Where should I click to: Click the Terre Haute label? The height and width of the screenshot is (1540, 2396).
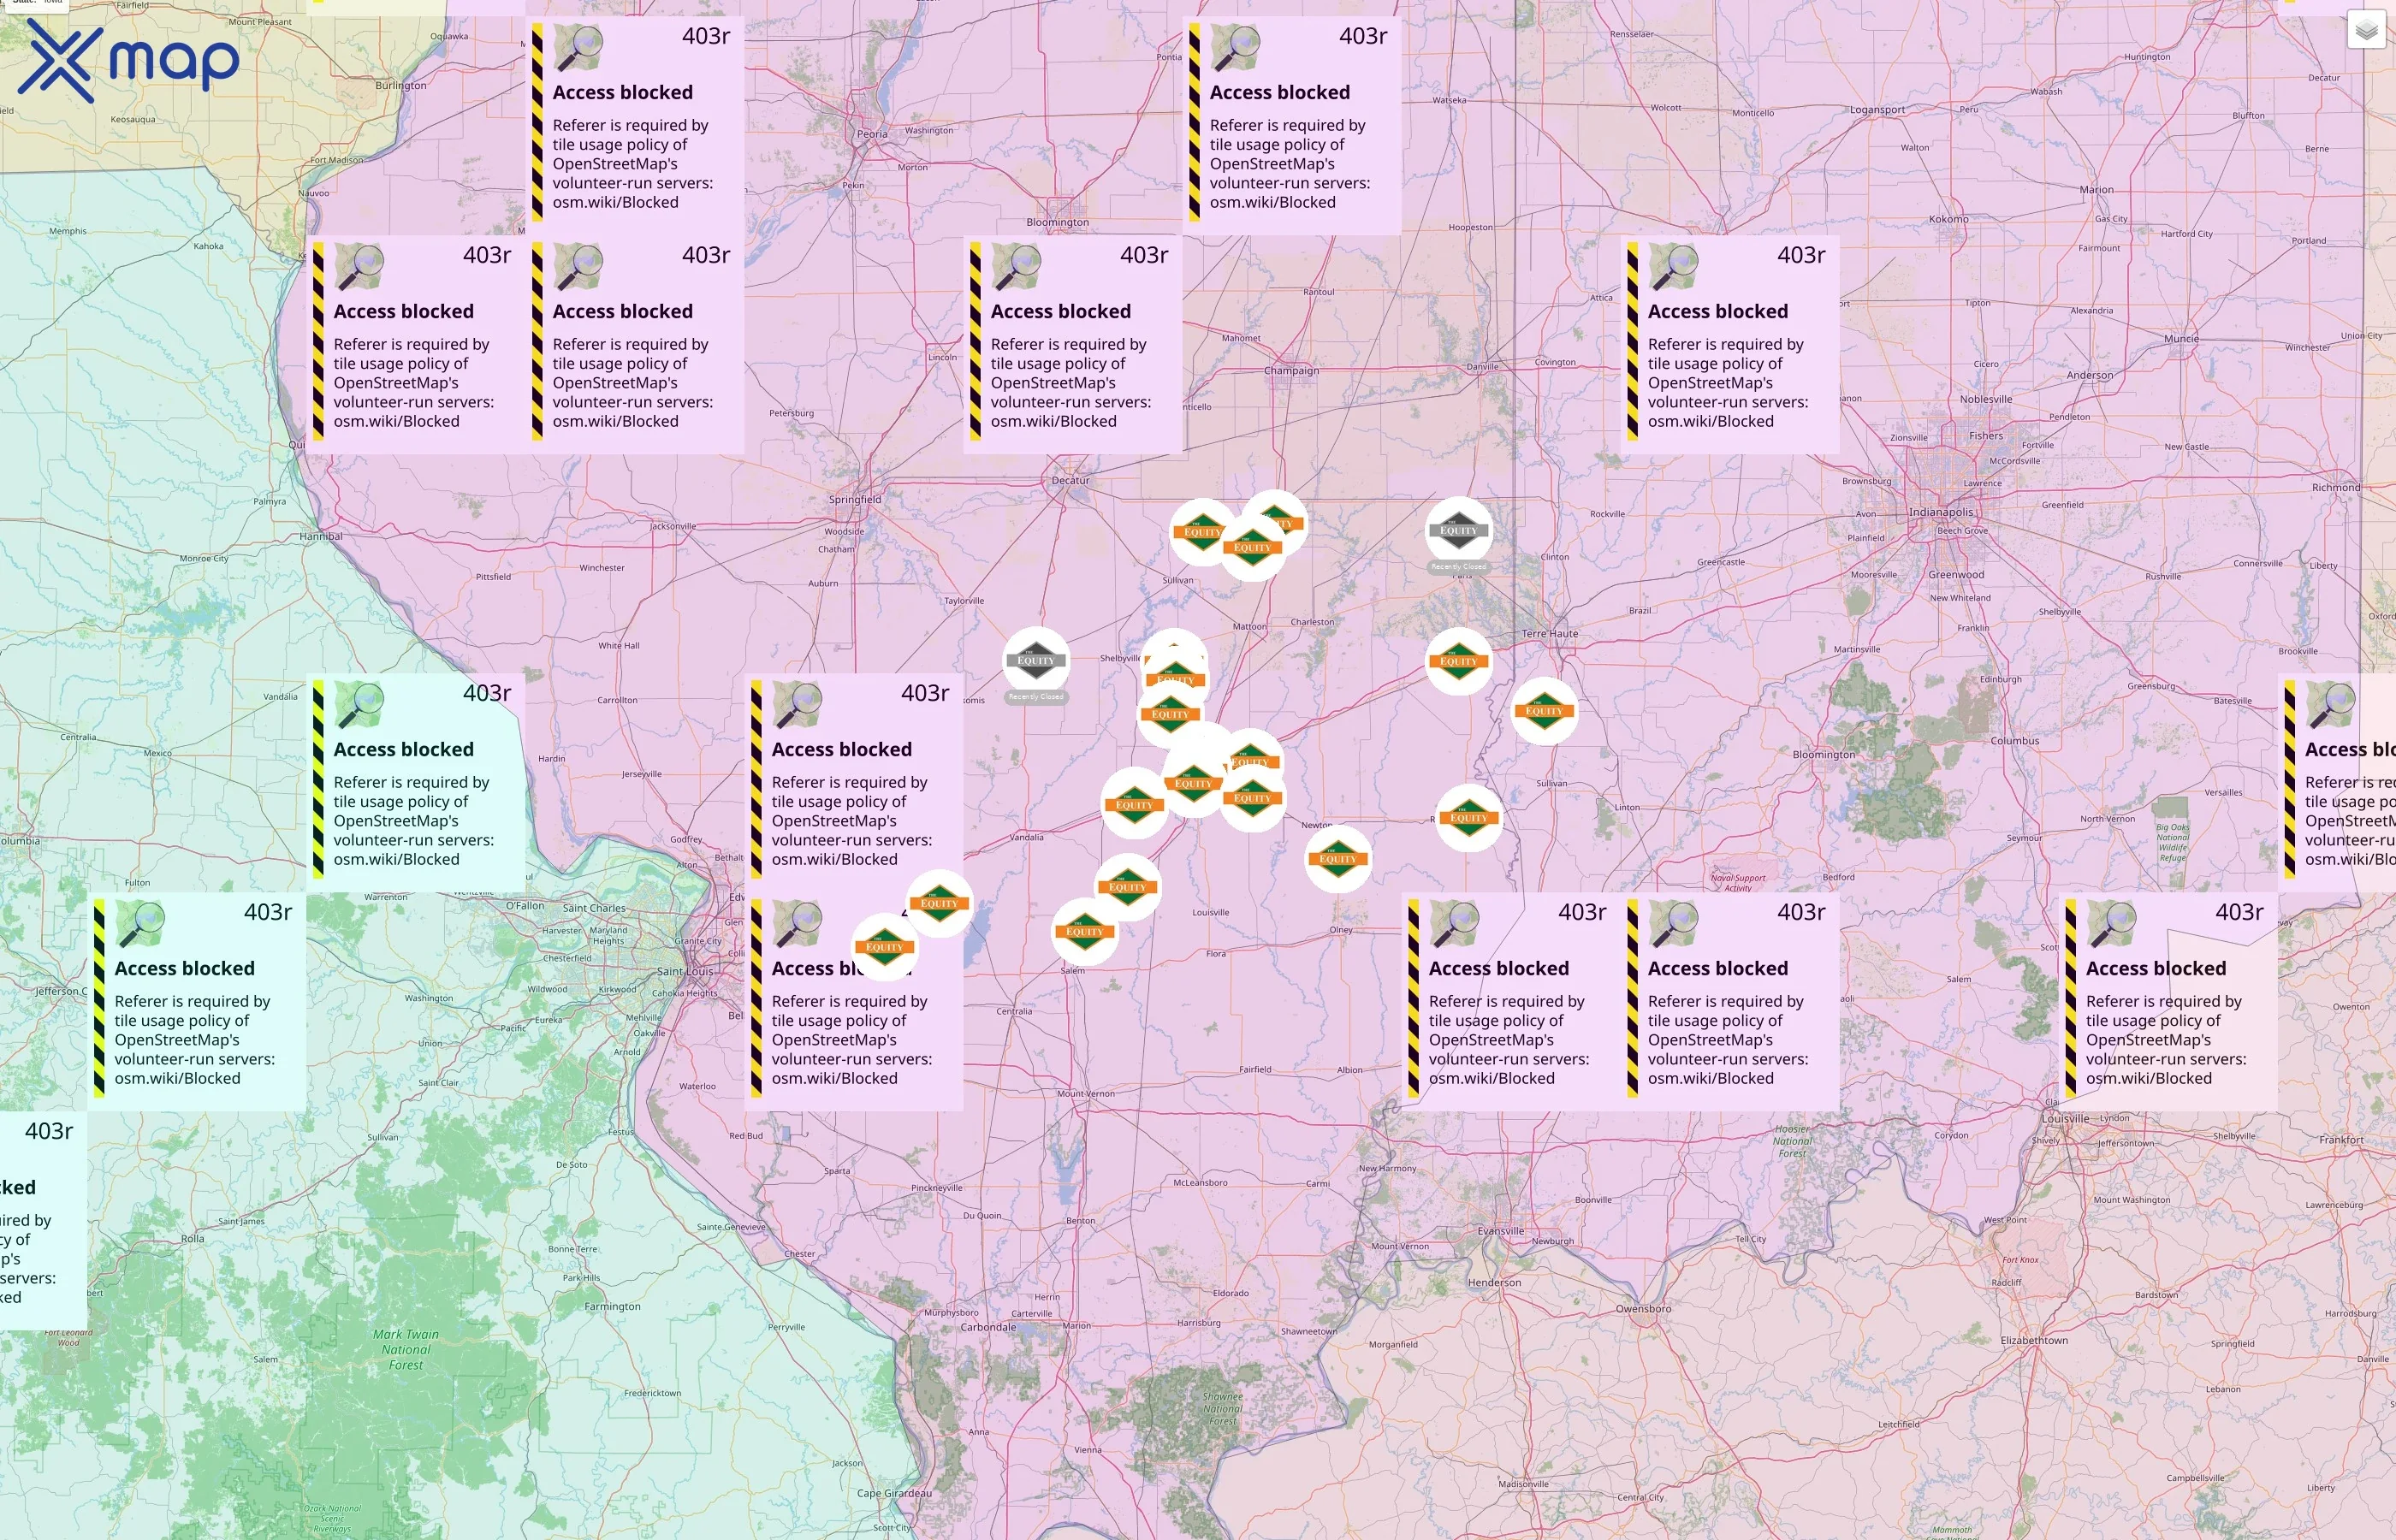[x=1550, y=633]
